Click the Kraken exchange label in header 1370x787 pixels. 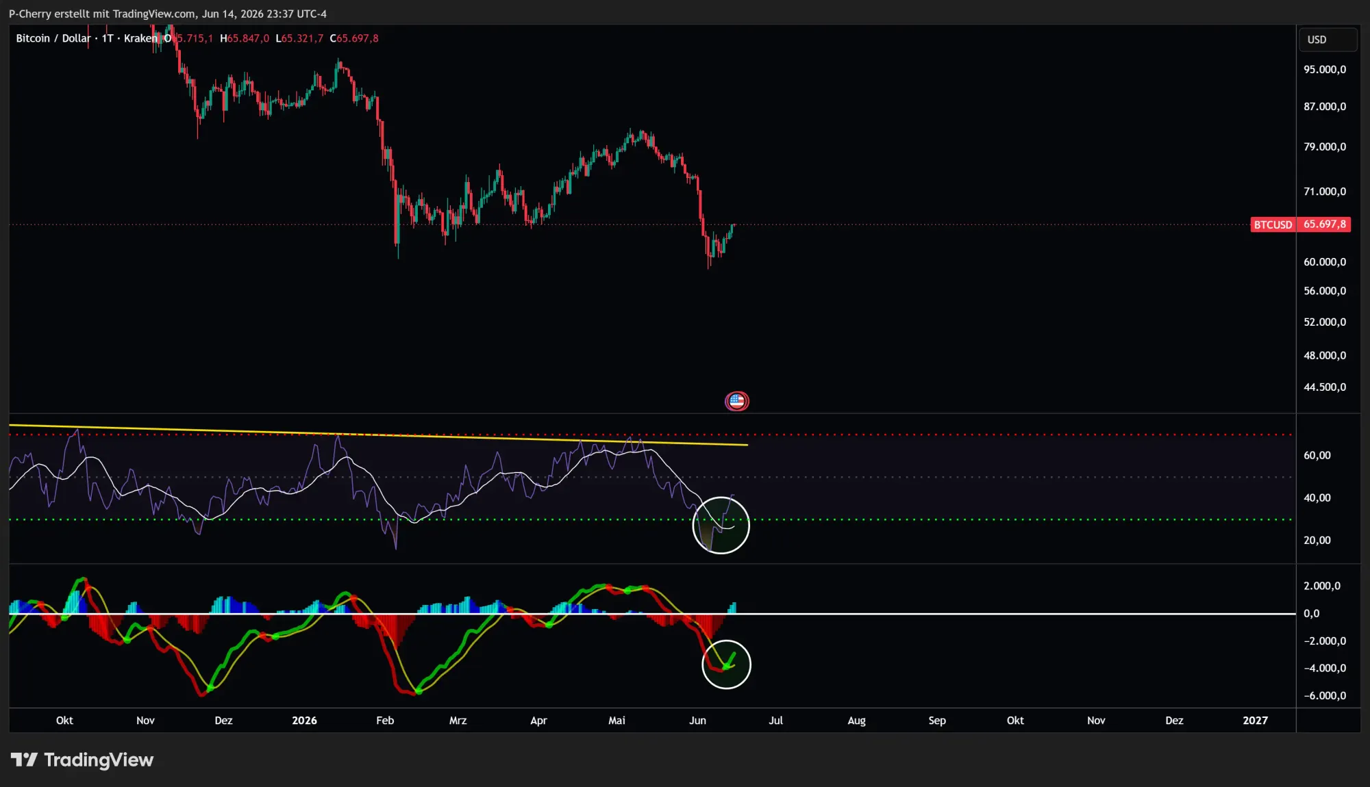coord(140,38)
